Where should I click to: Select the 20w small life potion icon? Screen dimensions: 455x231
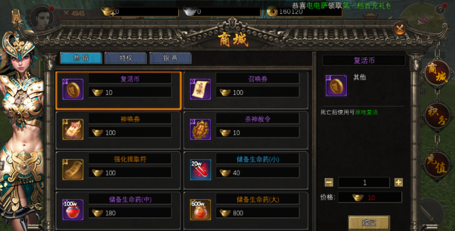coord(201,169)
